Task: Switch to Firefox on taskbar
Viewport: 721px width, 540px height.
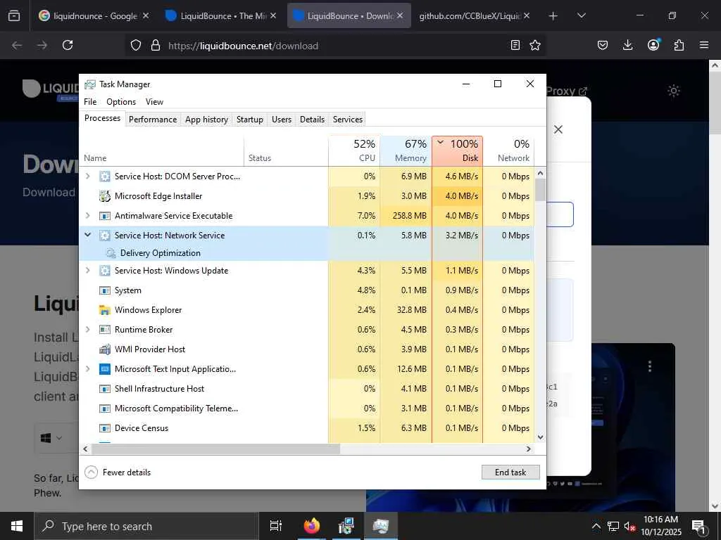Action: (312, 526)
